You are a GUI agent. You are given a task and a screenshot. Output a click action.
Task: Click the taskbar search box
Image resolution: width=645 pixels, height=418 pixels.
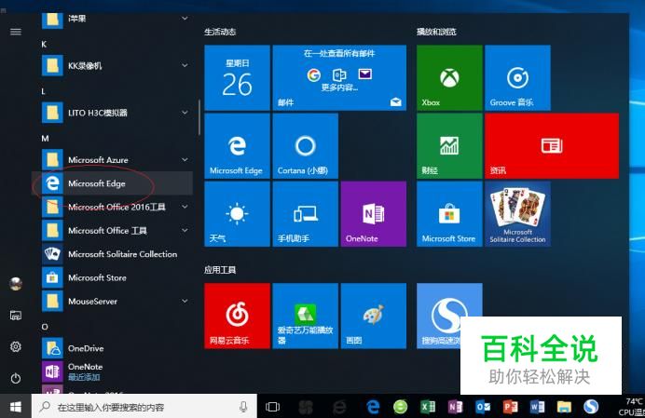(x=144, y=407)
